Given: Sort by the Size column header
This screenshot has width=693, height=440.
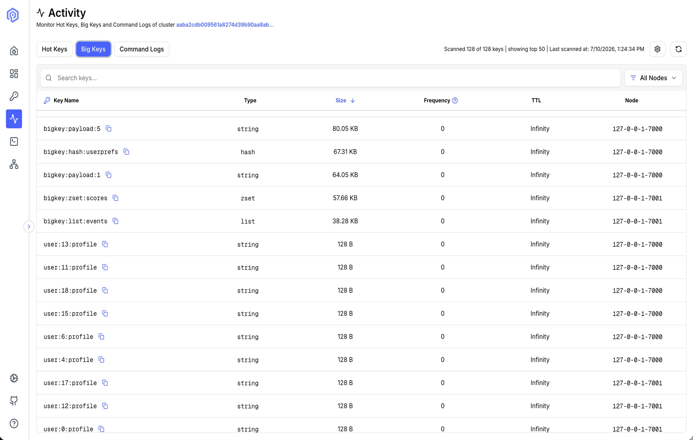Looking at the screenshot, I should tap(345, 101).
